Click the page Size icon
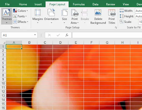This screenshot has width=142, height=110. coord(64,12)
